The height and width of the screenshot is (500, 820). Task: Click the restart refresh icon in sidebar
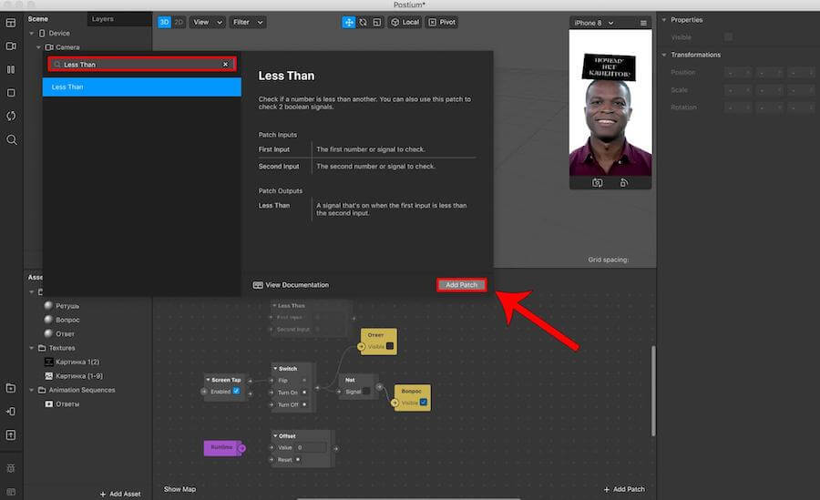(x=10, y=116)
